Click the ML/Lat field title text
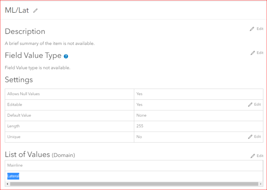The height and width of the screenshot is (190, 267). click(x=17, y=10)
